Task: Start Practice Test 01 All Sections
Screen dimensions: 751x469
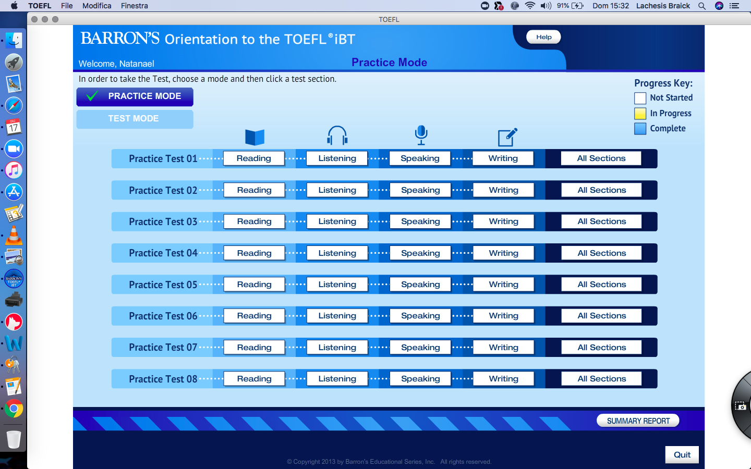Action: coord(601,158)
